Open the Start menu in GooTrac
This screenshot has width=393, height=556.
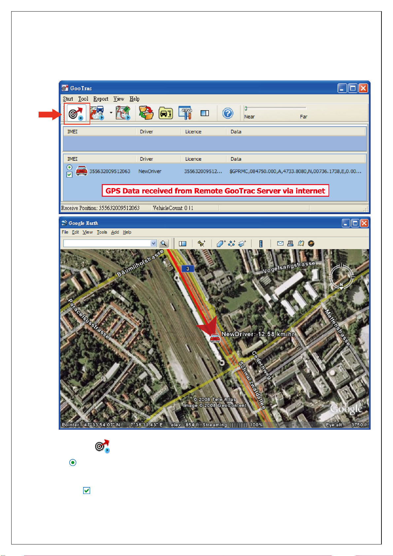pyautogui.click(x=68, y=99)
